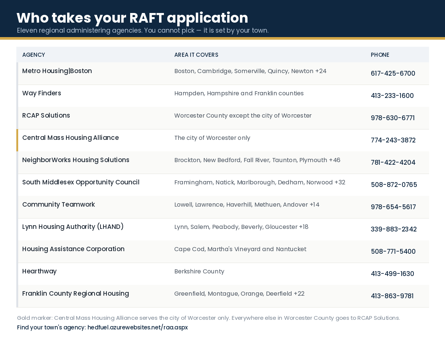Click Cape Cod, Martha's Vineyard area text
The width and height of the screenshot is (445, 345).
point(240,249)
